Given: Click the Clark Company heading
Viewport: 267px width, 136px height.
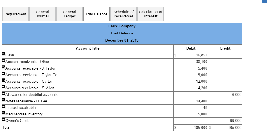Looking at the screenshot, I should [x=122, y=26].
